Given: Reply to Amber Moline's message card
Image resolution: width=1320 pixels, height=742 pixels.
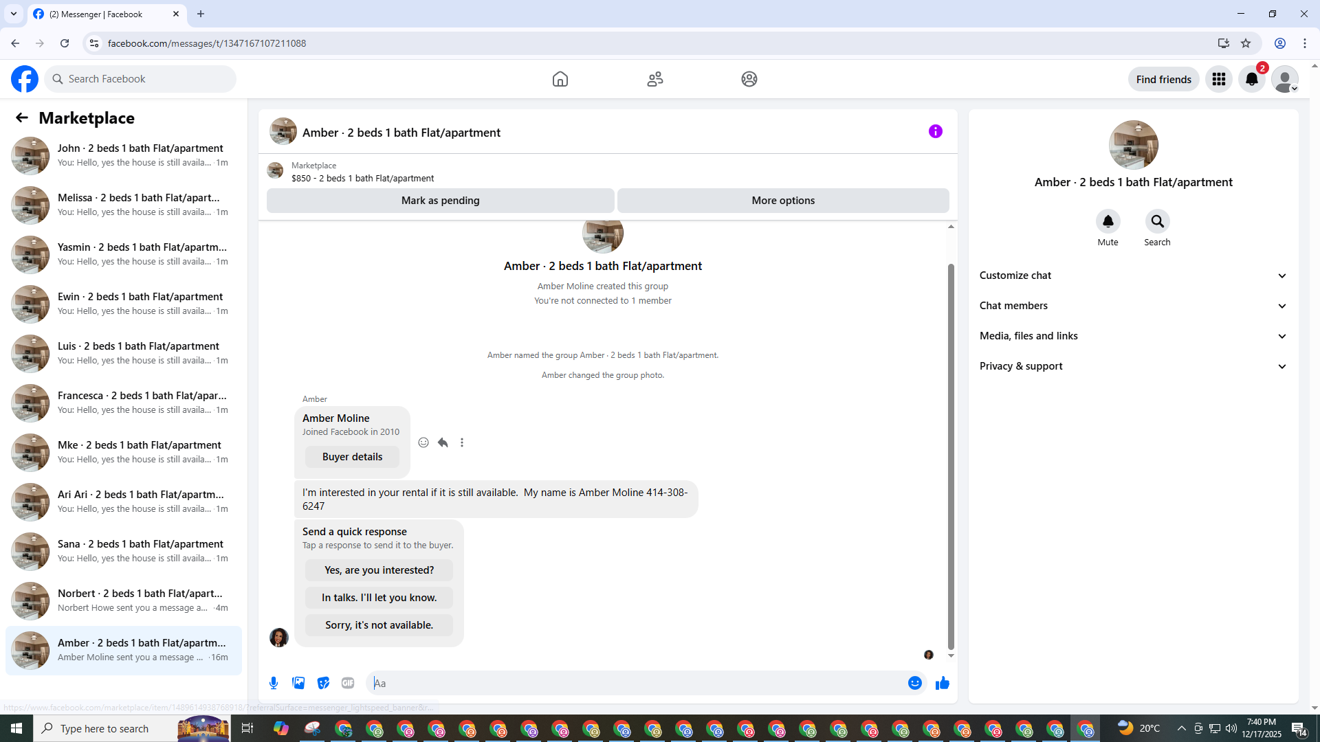Looking at the screenshot, I should (443, 443).
